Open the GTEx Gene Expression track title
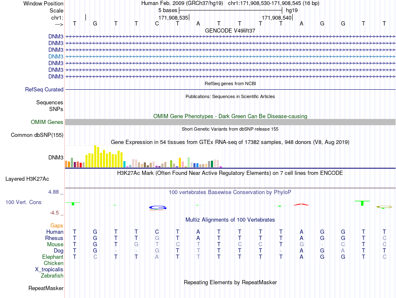The width and height of the screenshot is (396, 298). pyautogui.click(x=230, y=142)
